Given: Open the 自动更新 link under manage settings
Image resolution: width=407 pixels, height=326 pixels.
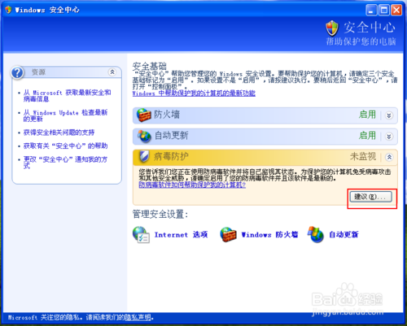Looking at the screenshot, I should (344, 235).
